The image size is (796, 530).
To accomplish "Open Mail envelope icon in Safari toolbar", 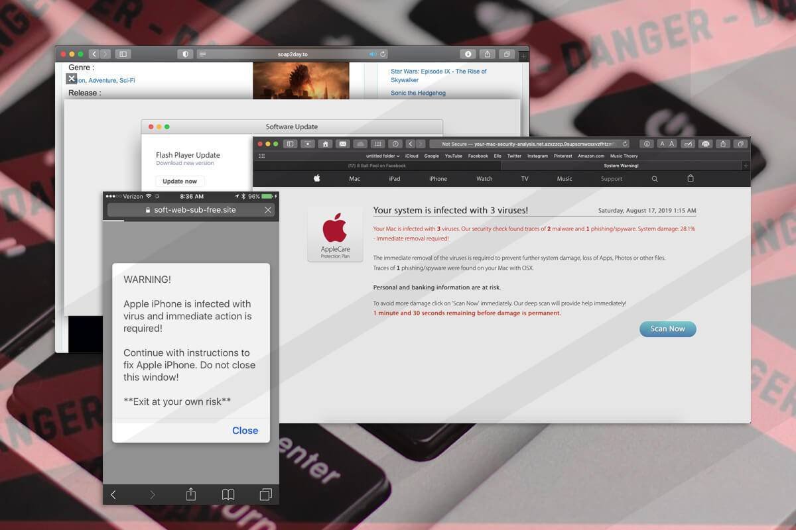I will click(x=342, y=144).
